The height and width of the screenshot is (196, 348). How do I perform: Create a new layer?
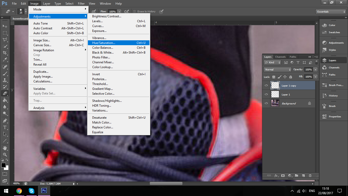point(303,176)
